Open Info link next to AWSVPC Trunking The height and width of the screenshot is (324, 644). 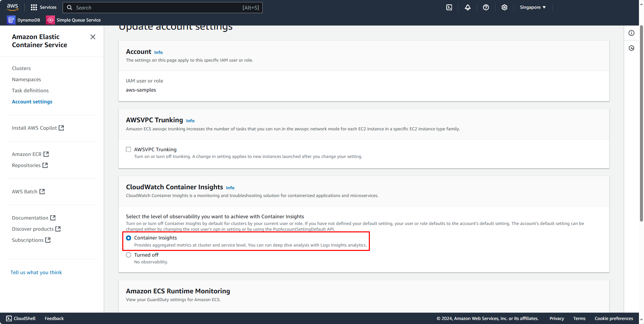tap(190, 121)
